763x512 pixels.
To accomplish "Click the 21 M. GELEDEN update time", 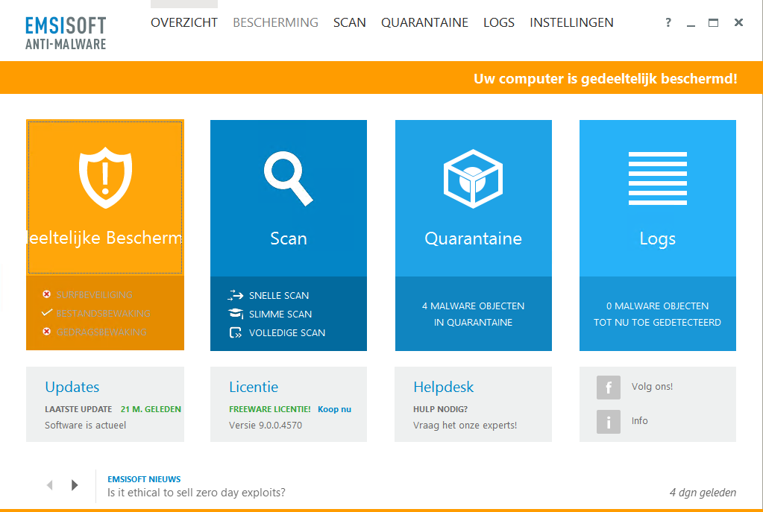I will [x=151, y=409].
